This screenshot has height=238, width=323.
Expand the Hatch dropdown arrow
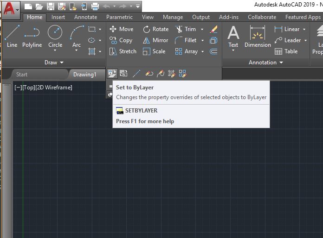point(100,51)
